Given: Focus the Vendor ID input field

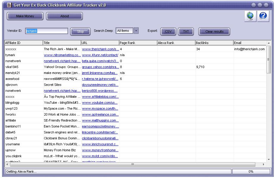Looking at the screenshot, I should point(46,31).
